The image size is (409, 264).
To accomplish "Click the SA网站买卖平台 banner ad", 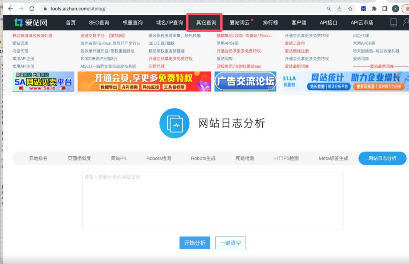I will click(43, 82).
